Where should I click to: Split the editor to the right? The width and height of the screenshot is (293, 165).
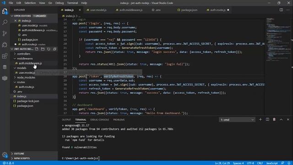coord(281,10)
